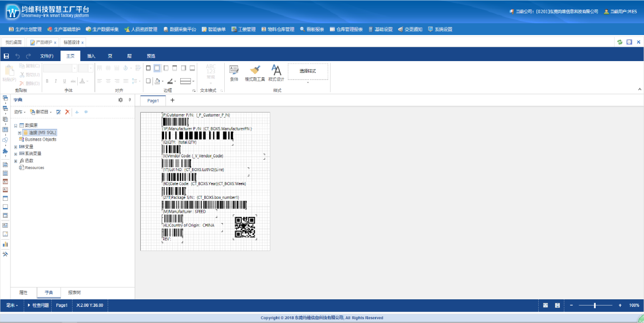Add a new page with the plus button

[173, 100]
